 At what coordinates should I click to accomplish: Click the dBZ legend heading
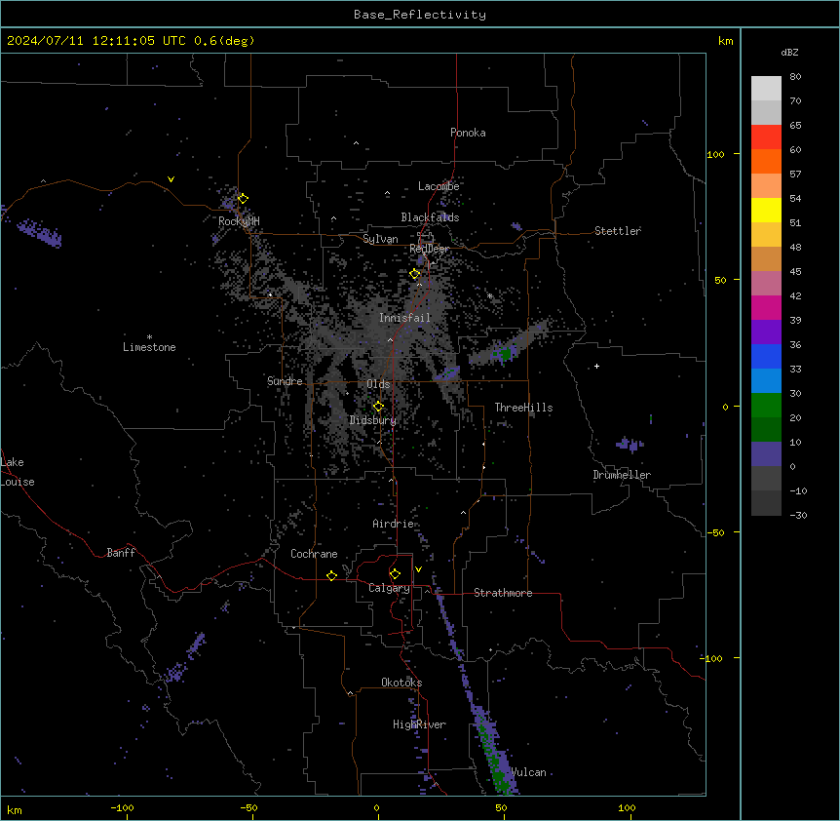click(x=789, y=52)
